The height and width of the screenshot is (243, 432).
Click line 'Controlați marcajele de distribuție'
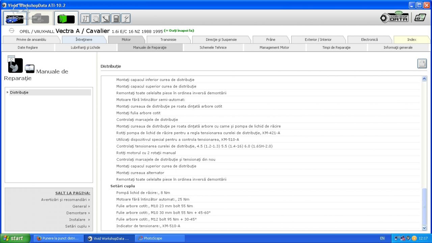pyautogui.click(x=147, y=119)
